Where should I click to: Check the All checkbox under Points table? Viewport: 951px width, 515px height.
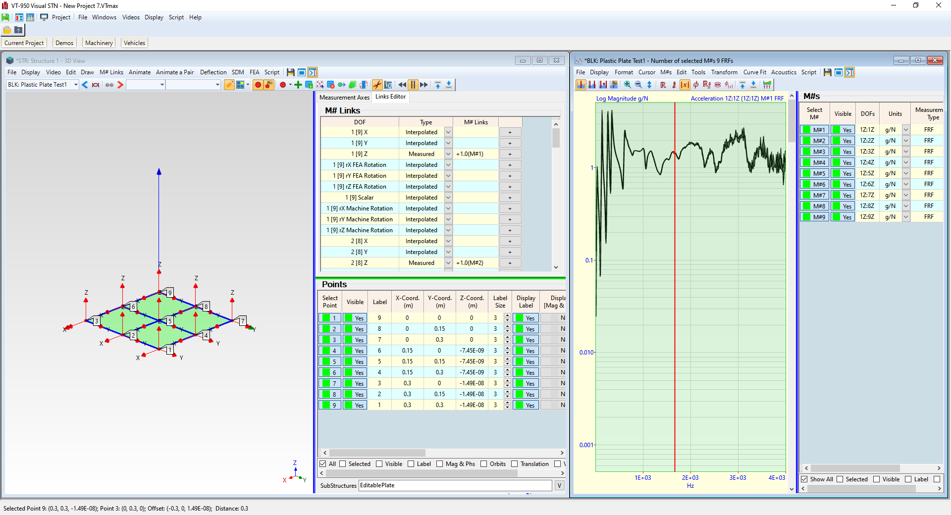click(323, 464)
